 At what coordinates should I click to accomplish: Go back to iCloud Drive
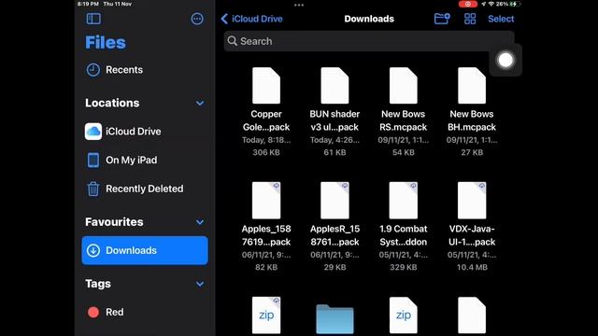[251, 19]
